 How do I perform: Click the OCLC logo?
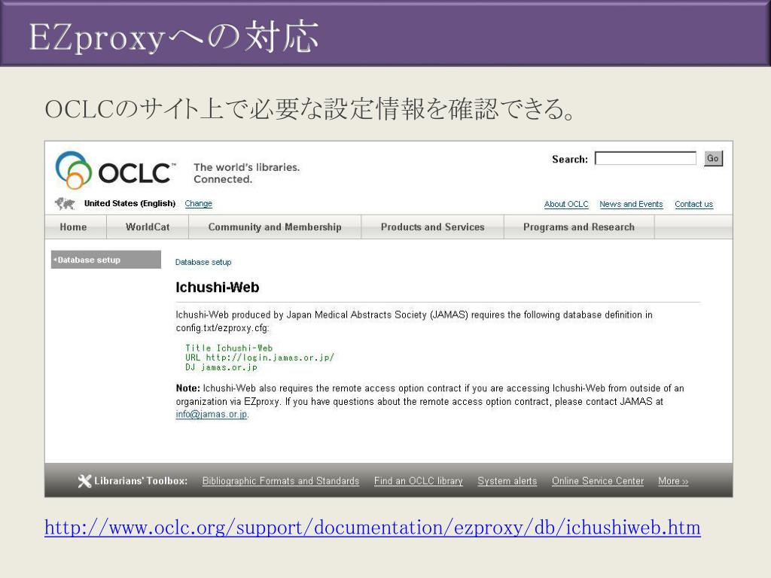114,170
